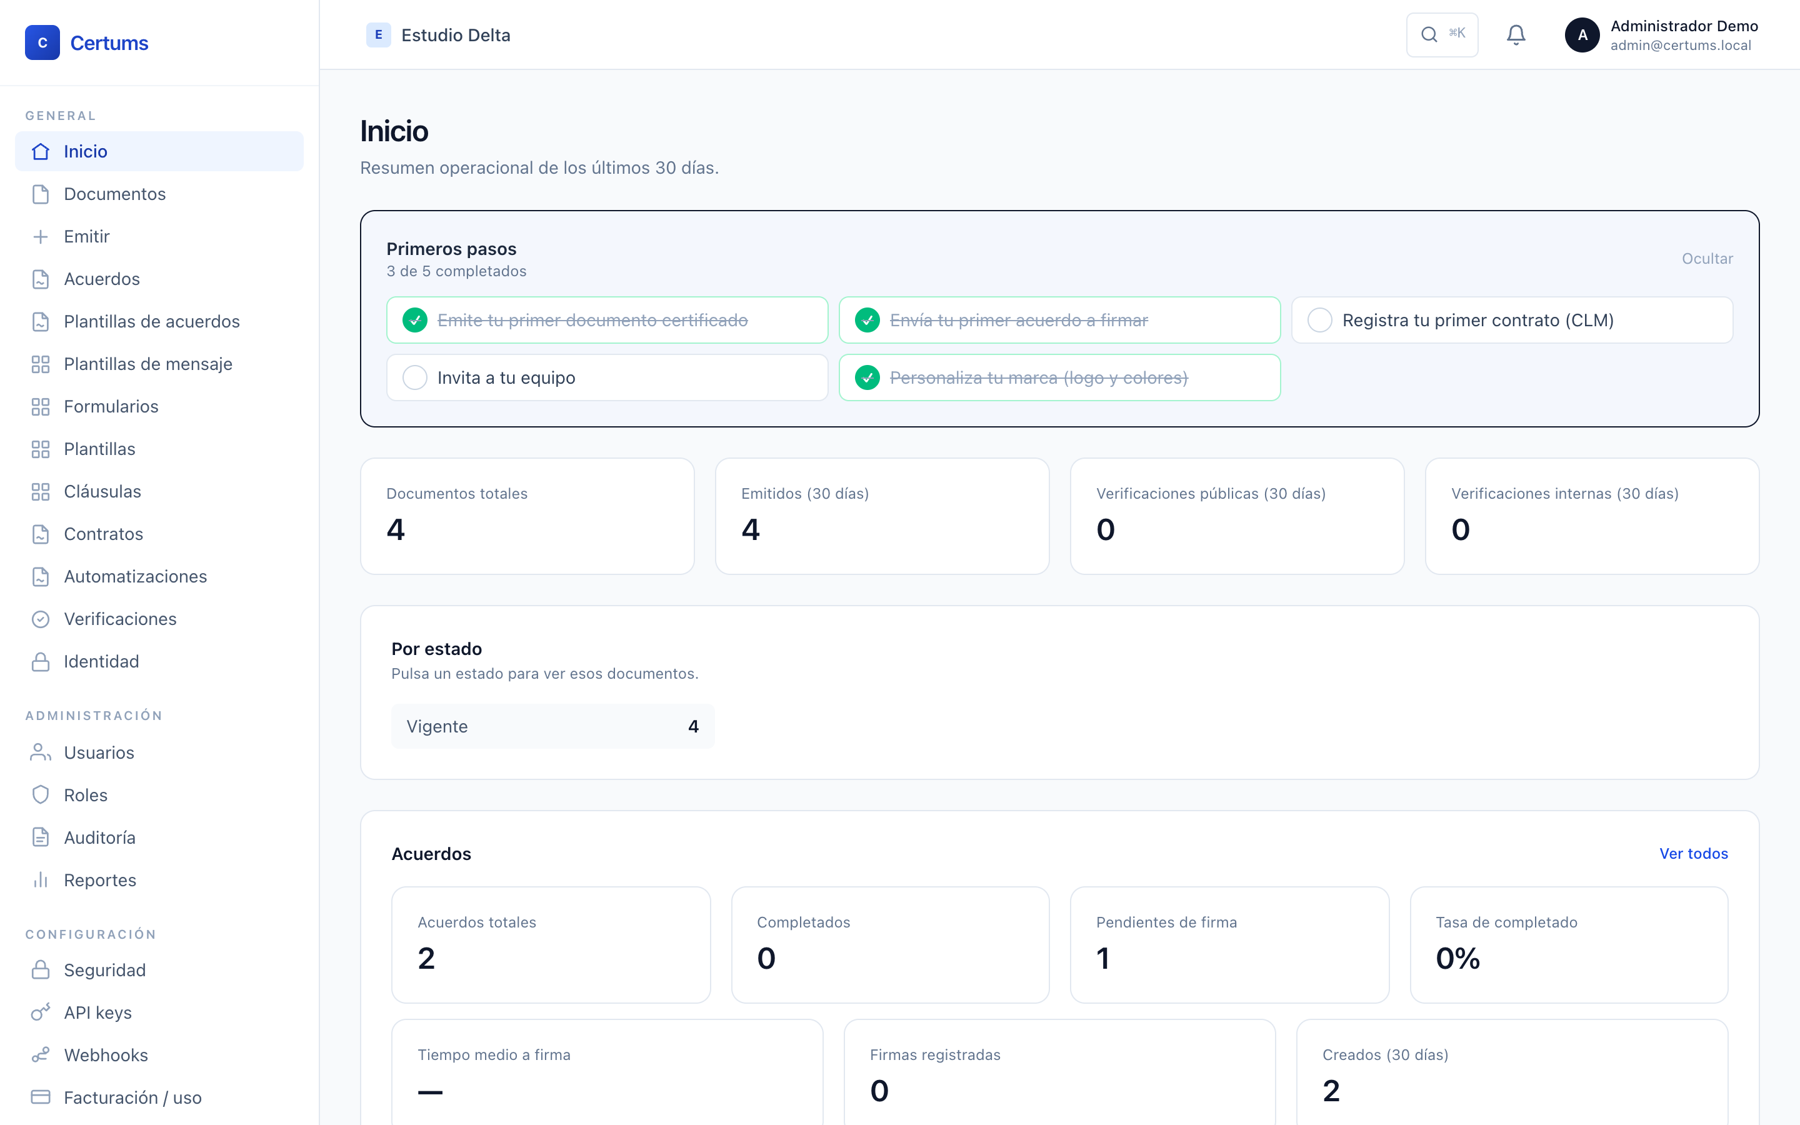Click the Inicio home icon in sidebar

coord(41,151)
